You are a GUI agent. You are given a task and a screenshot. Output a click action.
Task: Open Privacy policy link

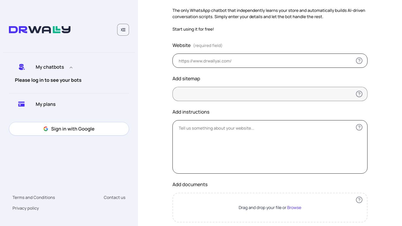pos(26,208)
